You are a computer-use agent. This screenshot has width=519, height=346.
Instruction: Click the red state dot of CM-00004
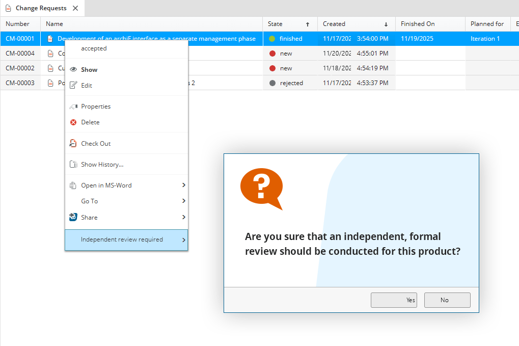272,54
